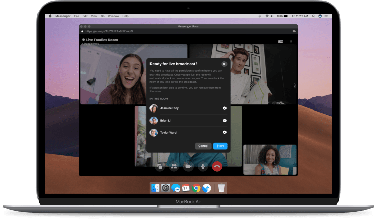The height and width of the screenshot is (220, 376).
Task: Mute the microphone in call controls
Action: point(203,166)
